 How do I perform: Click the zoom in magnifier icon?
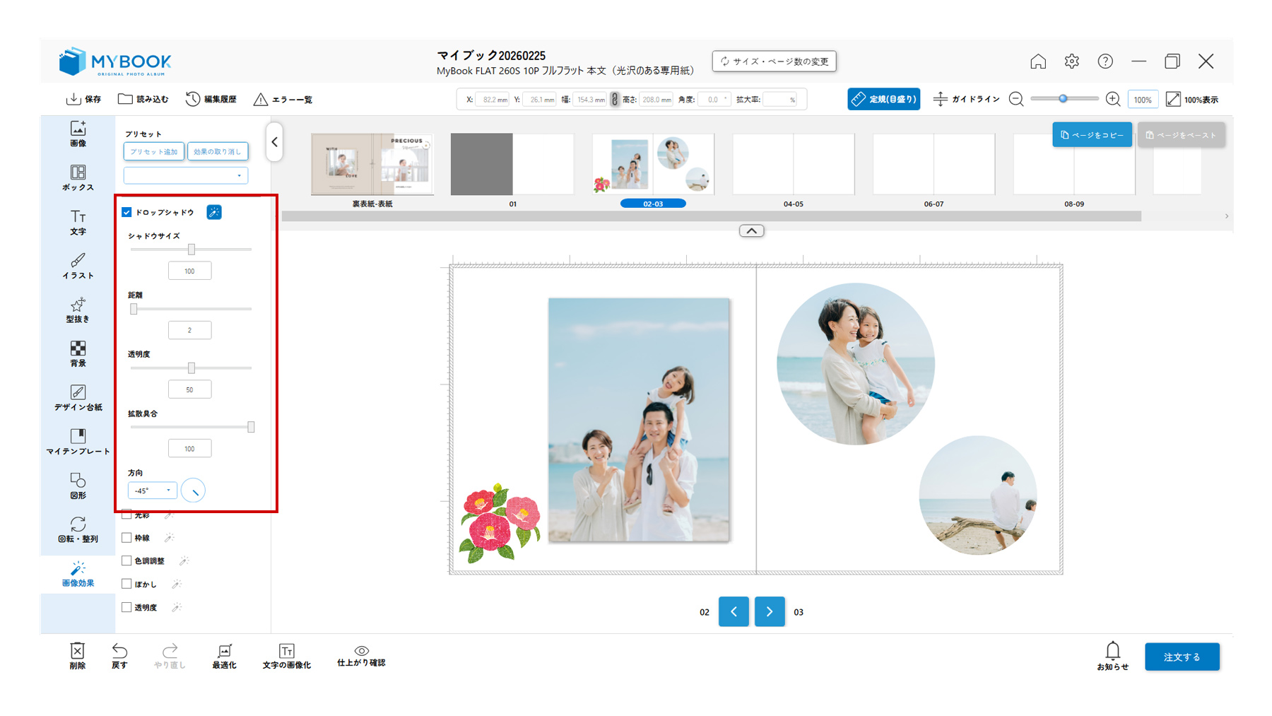click(1113, 100)
